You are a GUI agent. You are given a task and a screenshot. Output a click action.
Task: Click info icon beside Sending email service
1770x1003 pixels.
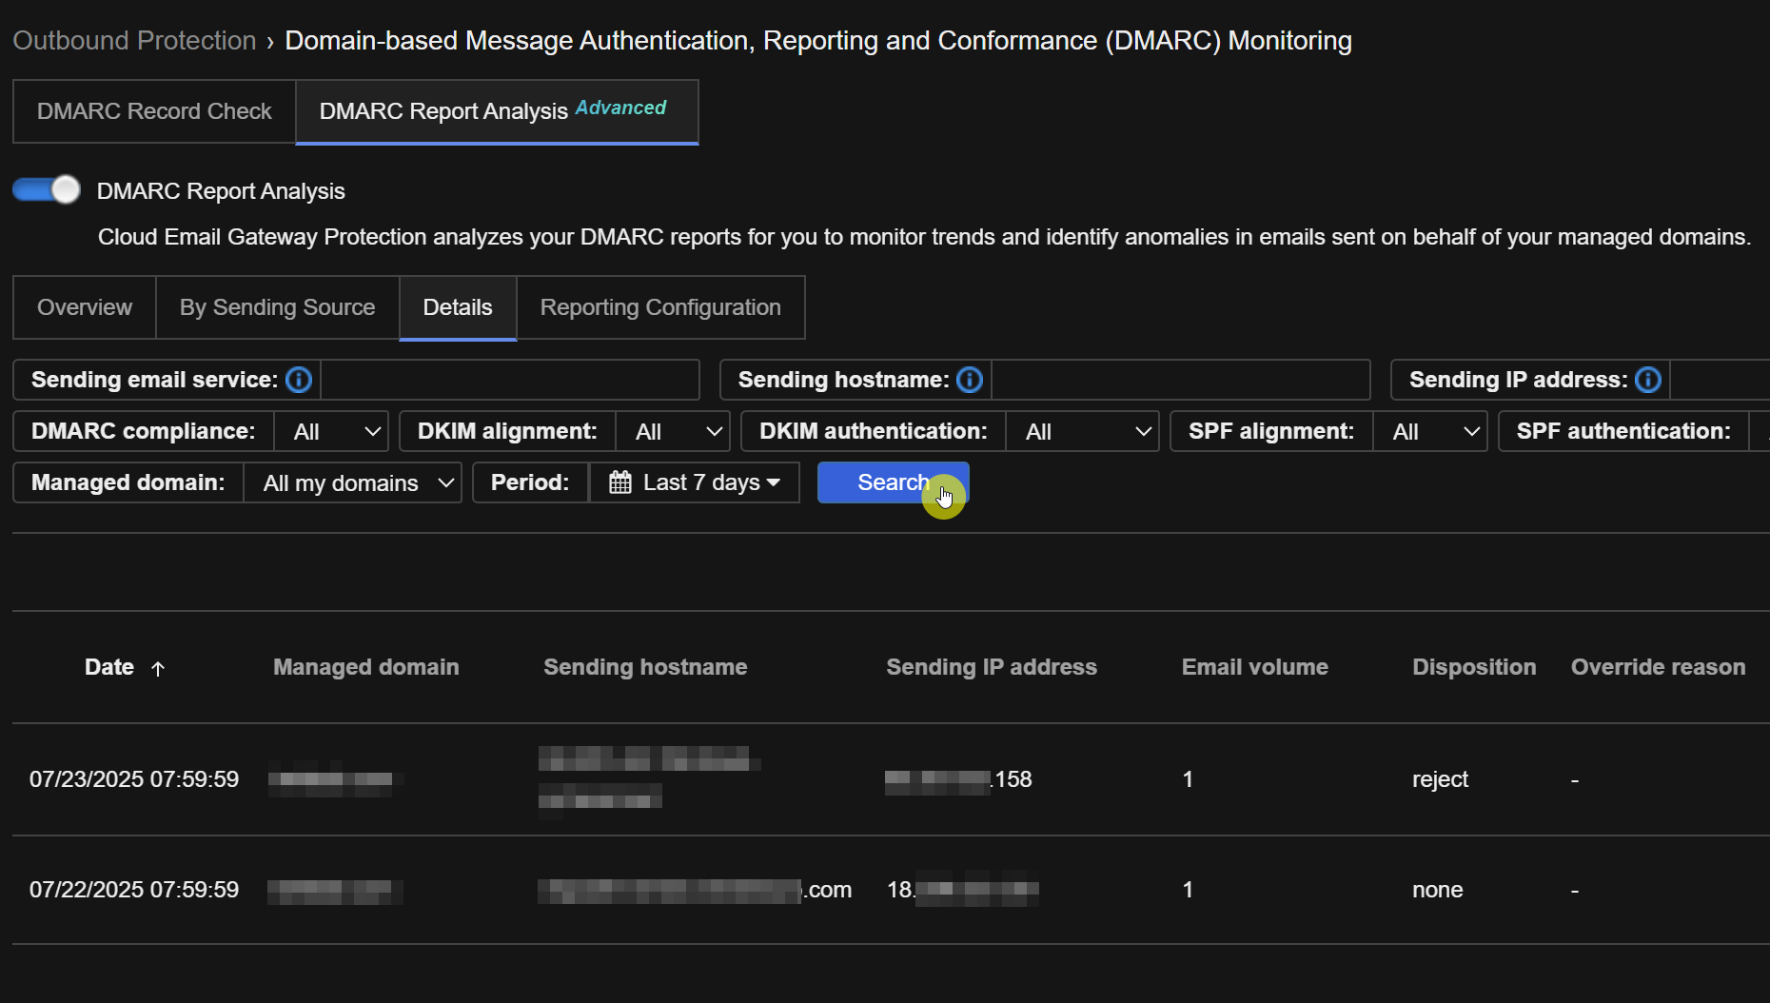tap(299, 380)
